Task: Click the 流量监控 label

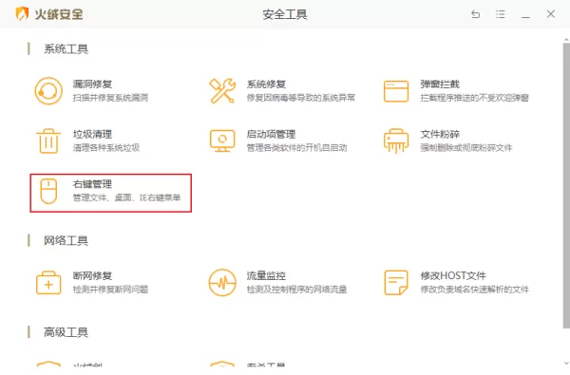Action: (266, 276)
